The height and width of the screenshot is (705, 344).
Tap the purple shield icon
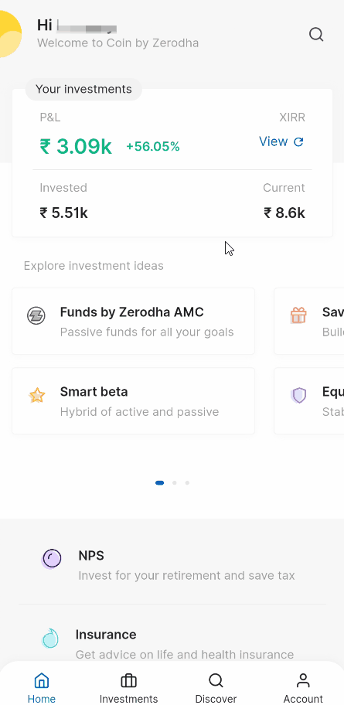298,396
